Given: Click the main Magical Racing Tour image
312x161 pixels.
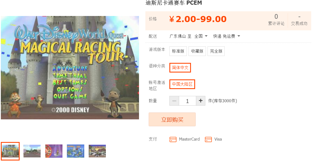Looking at the screenshot, I should (x=70, y=68).
